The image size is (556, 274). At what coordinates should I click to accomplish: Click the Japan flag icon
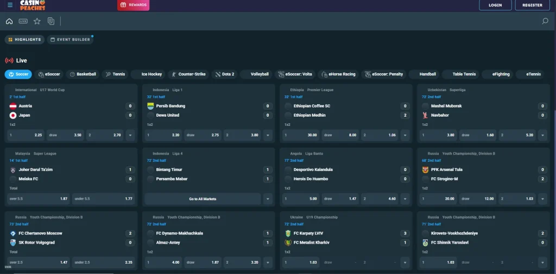[x=13, y=115]
